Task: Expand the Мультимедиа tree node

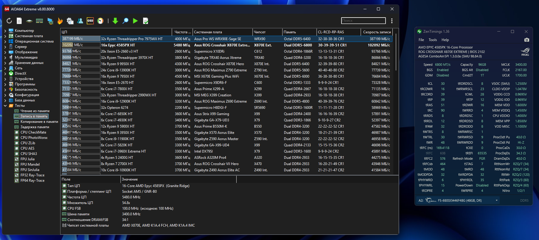Action: [x=5, y=57]
